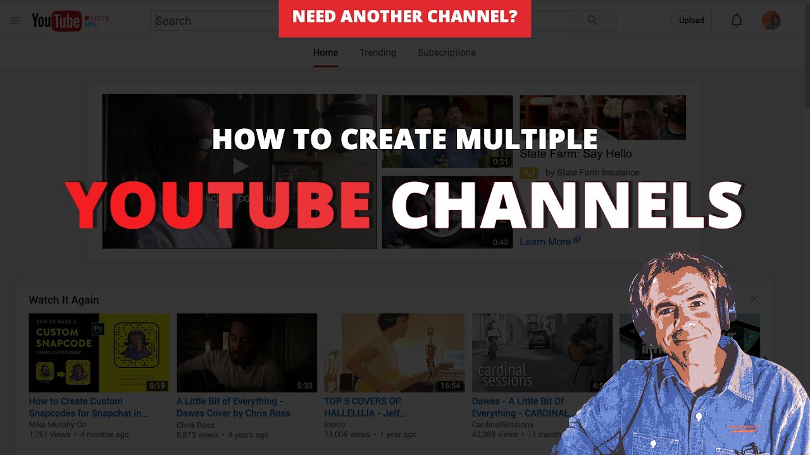810x455 pixels.
Task: Switch to the Home tab
Action: coord(325,52)
